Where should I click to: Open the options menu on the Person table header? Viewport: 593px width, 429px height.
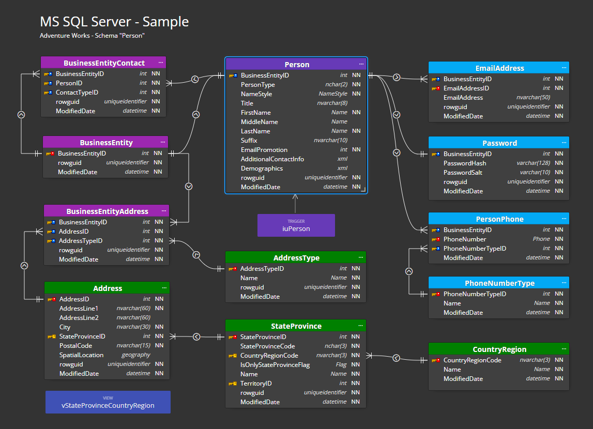point(361,64)
